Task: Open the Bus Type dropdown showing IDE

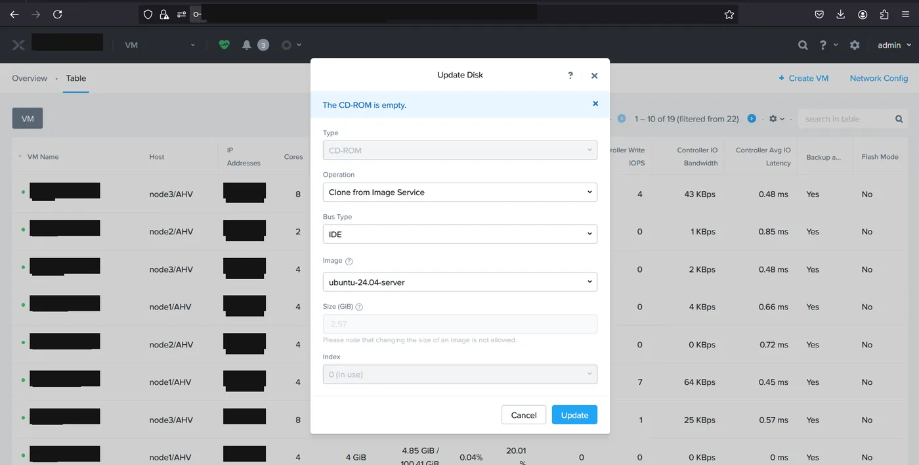Action: tap(460, 234)
